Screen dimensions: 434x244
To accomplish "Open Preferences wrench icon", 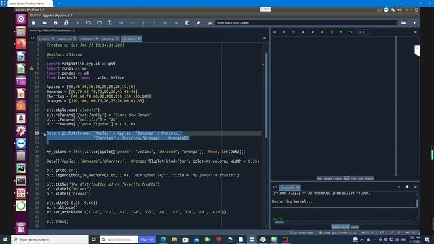I will click(198, 23).
